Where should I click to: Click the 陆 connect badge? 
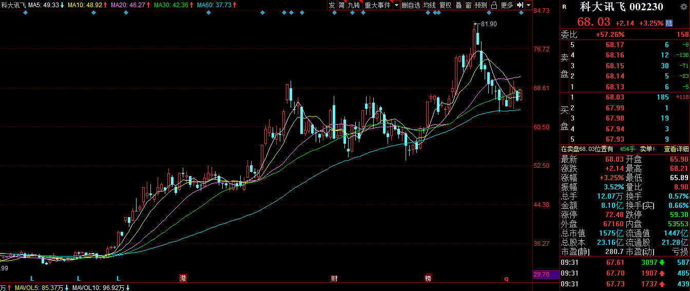tap(669, 23)
